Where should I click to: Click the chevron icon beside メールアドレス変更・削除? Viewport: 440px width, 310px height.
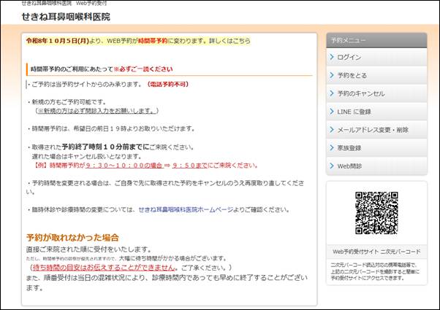332,129
